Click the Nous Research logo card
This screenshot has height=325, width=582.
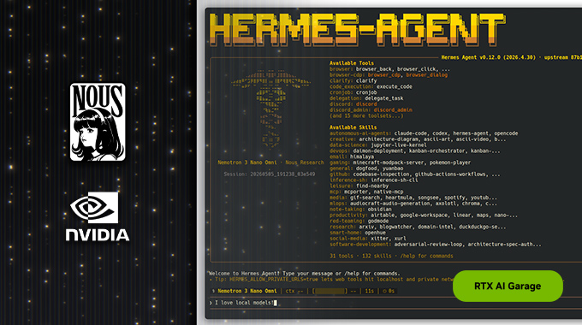click(x=98, y=122)
